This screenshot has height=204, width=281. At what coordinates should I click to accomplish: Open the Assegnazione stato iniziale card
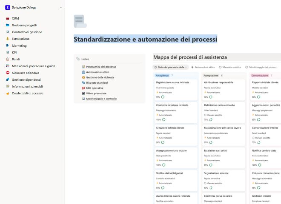click(x=176, y=158)
